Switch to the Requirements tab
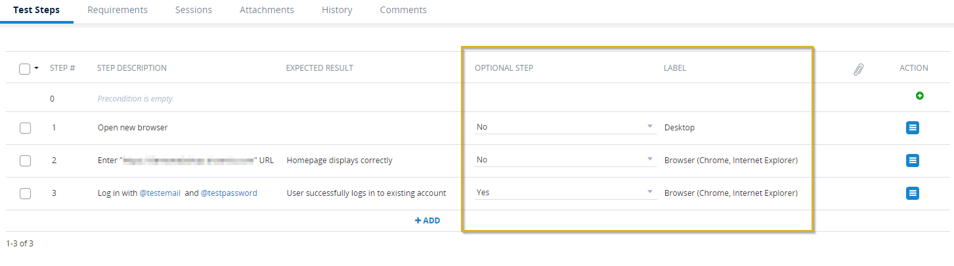The height and width of the screenshot is (266, 954). tap(118, 10)
